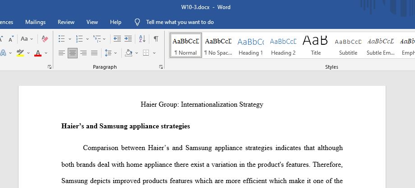
Task: Expand the Numbering dropdown arrow
Action: [x=88, y=39]
